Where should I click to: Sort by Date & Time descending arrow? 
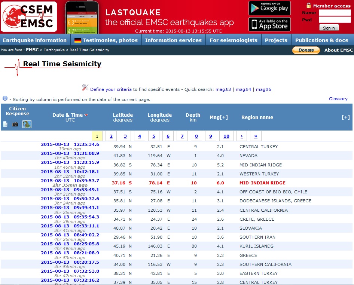86,115
